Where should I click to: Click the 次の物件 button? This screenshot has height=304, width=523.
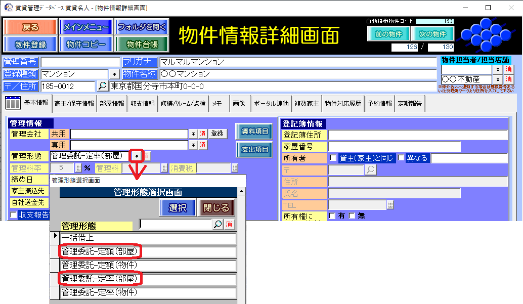(432, 34)
